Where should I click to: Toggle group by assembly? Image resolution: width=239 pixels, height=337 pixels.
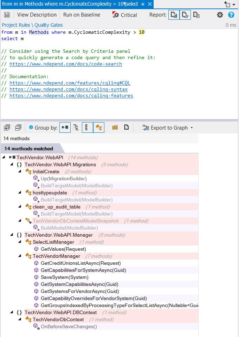click(x=65, y=127)
